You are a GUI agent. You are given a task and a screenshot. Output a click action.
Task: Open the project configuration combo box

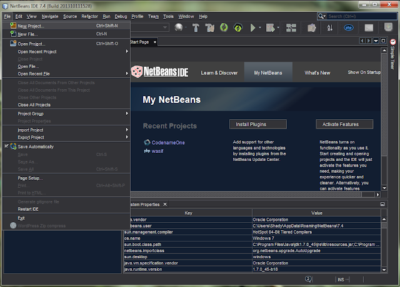[149, 27]
